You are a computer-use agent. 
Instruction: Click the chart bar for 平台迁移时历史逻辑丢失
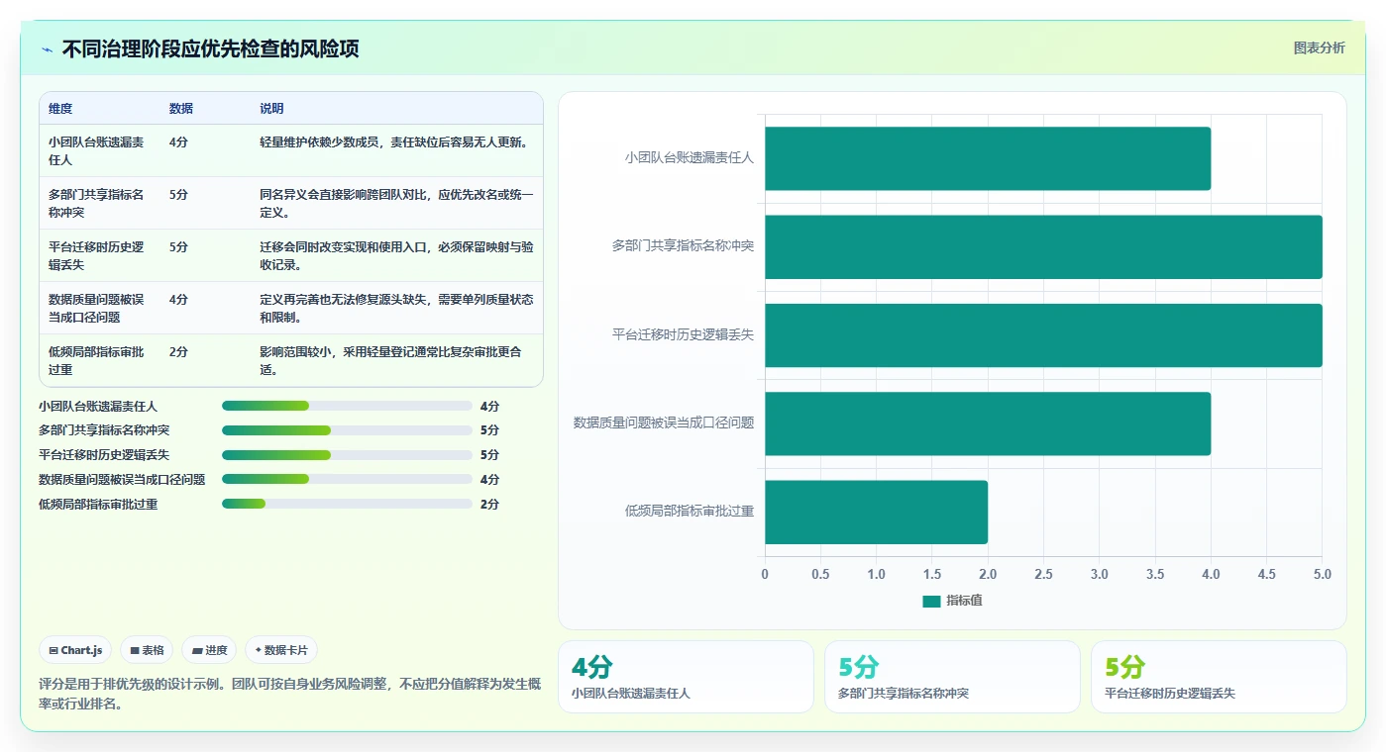tap(1043, 335)
